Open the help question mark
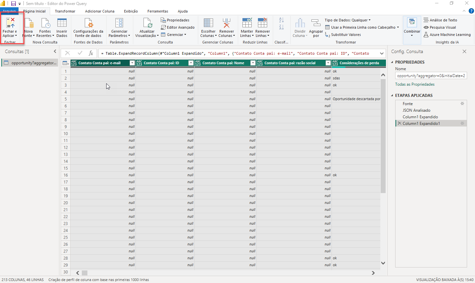The width and height of the screenshot is (475, 283). point(471,11)
